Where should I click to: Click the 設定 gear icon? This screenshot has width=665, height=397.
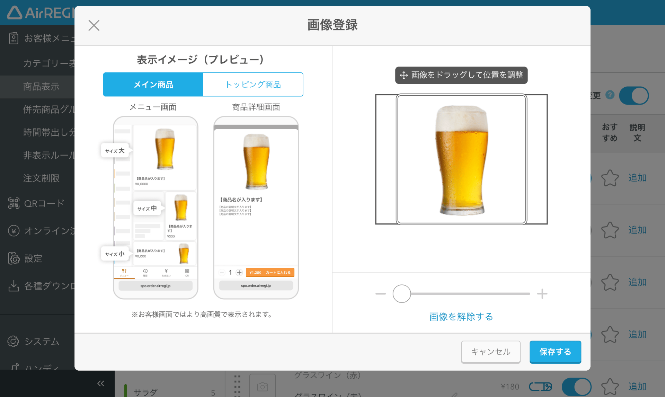14,258
